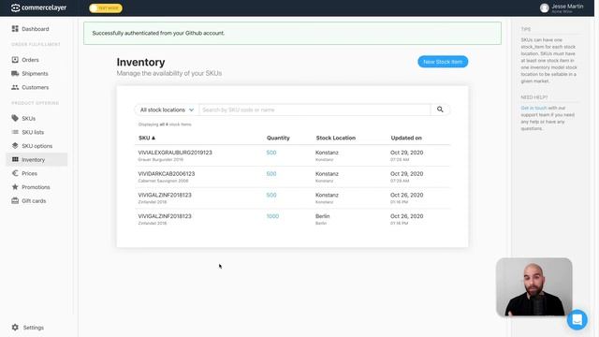Open quantity 1000 for Berlin stock item
Screen dimensions: 599x337
tap(272, 216)
